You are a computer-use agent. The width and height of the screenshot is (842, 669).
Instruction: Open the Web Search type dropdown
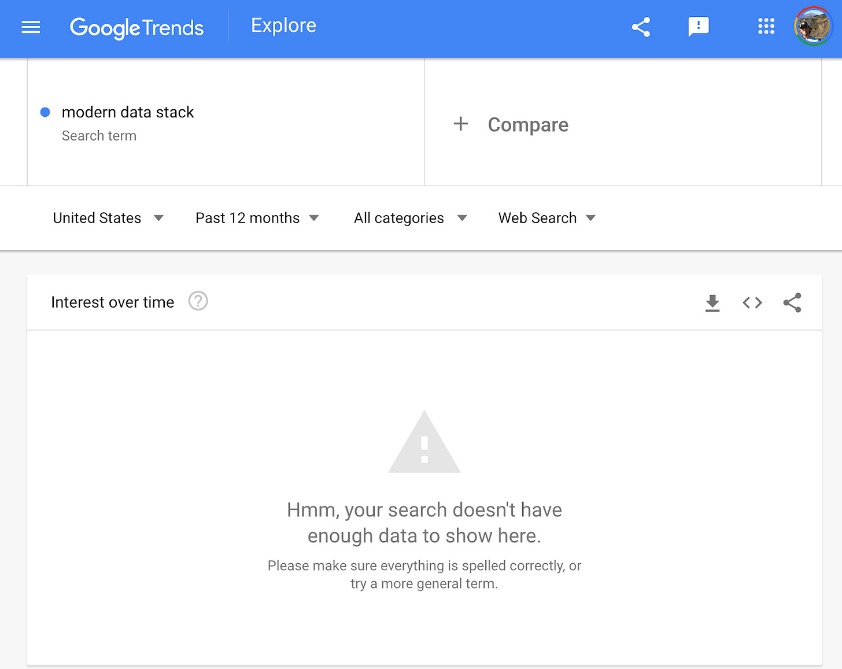[547, 218]
